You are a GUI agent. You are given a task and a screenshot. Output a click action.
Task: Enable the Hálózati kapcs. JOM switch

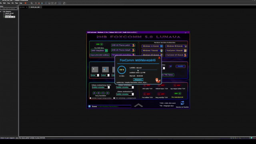pos(161,85)
